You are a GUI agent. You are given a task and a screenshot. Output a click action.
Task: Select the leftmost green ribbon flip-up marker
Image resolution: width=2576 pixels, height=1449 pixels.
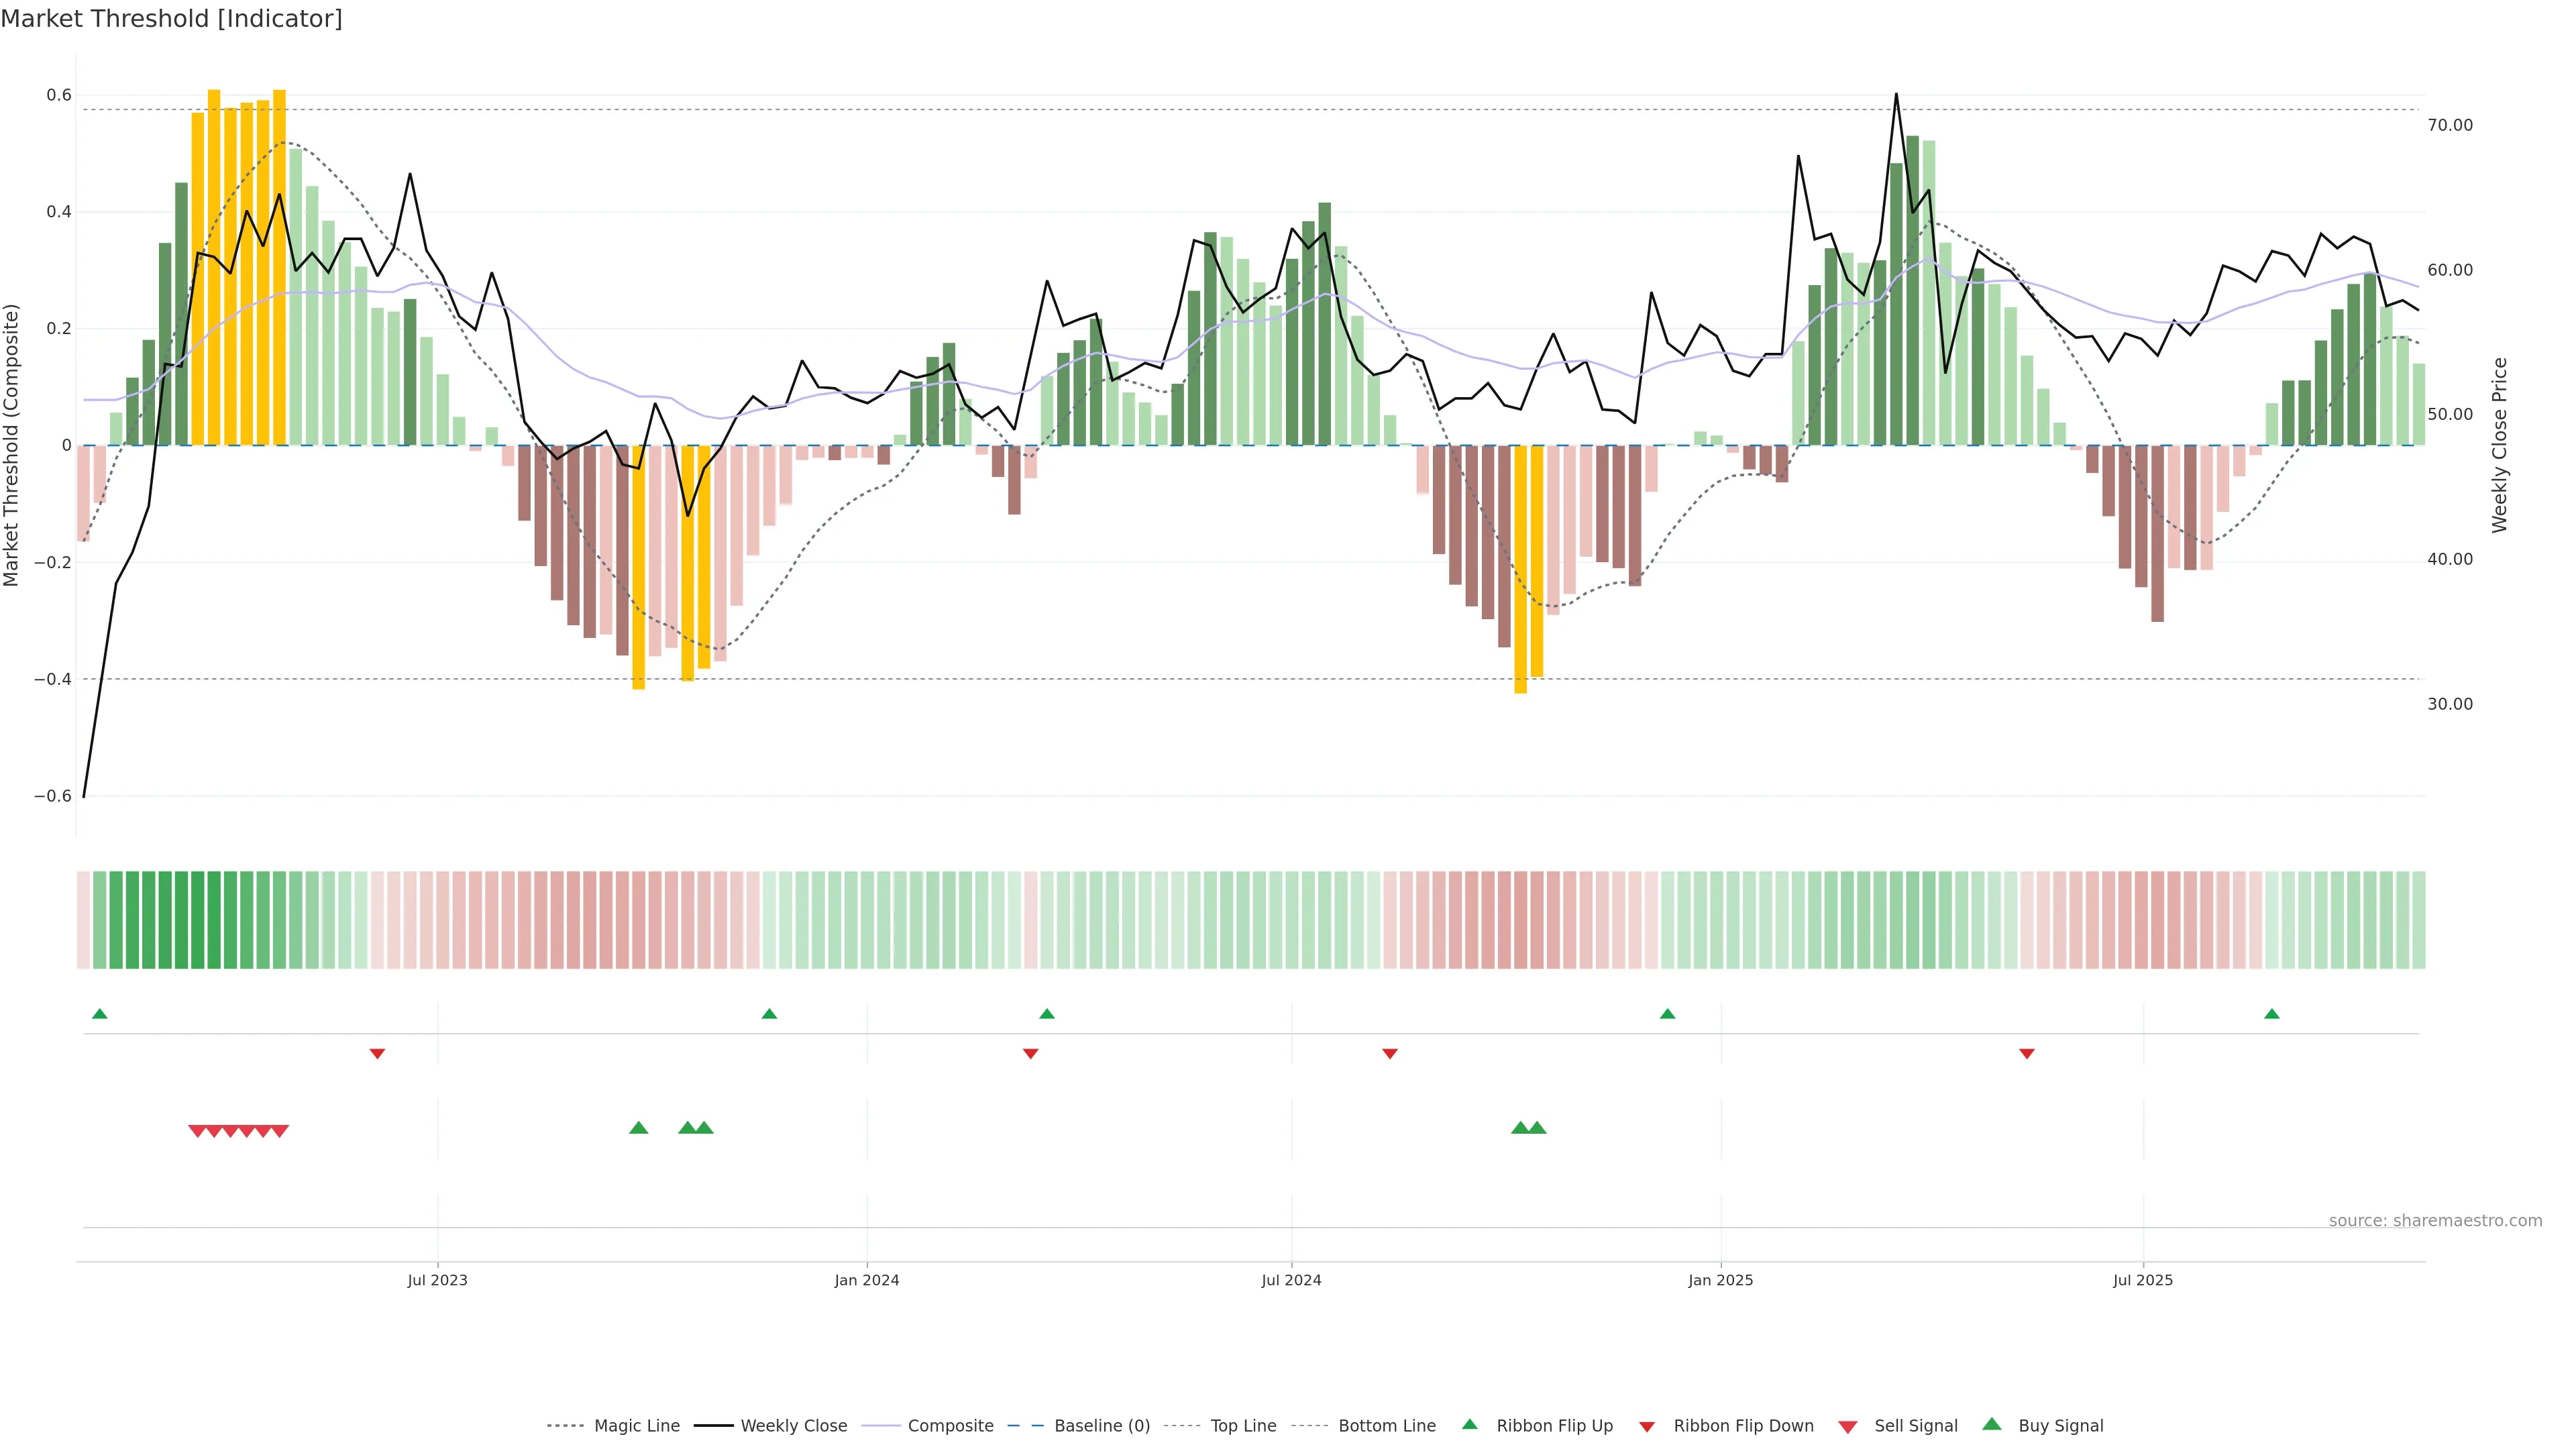pyautogui.click(x=100, y=1014)
